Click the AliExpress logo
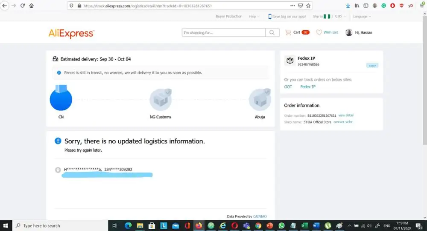Image resolution: width=427 pixels, height=231 pixels. pos(71,33)
